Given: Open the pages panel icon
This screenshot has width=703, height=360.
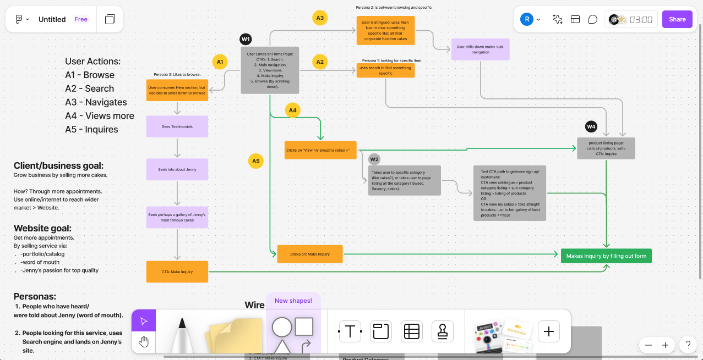Looking at the screenshot, I should [110, 19].
